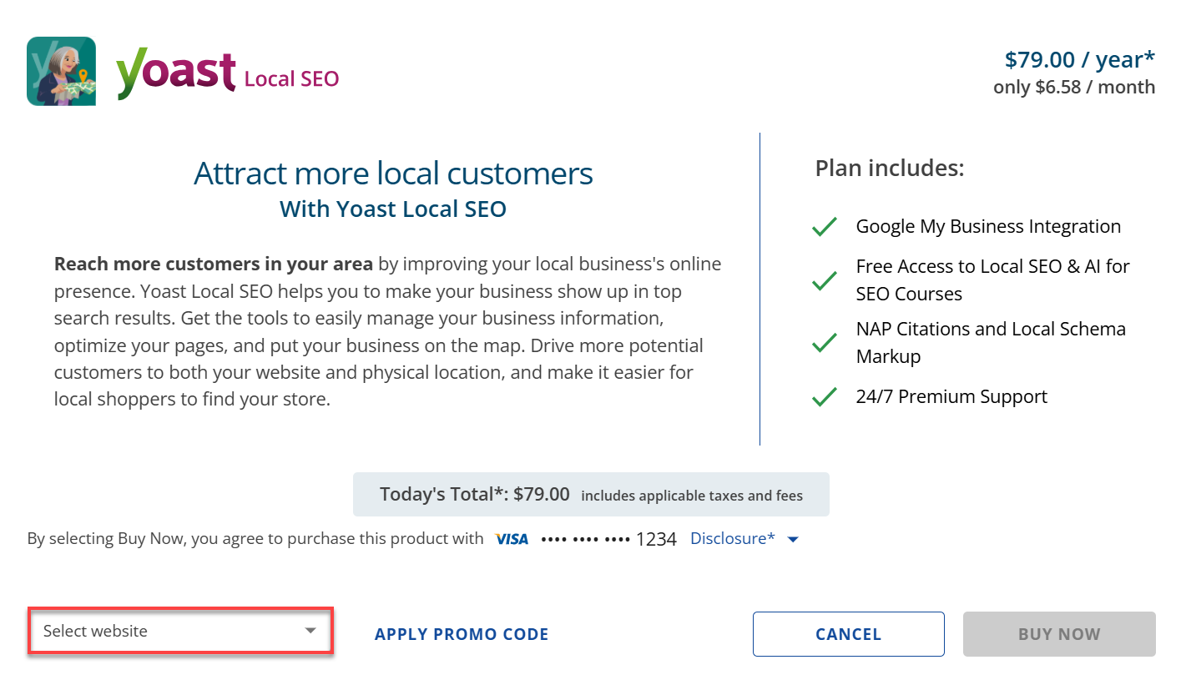Select the Google My Business Integration feature
The image size is (1181, 680).
(987, 226)
